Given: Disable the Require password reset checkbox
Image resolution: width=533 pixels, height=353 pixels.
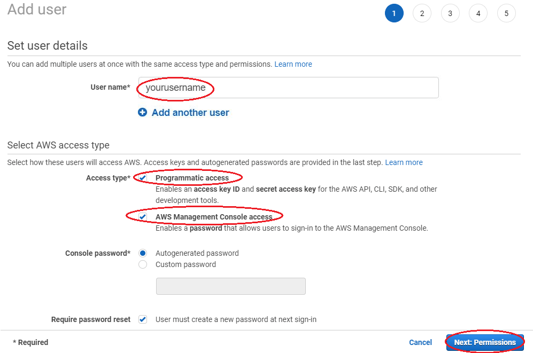Looking at the screenshot, I should (x=143, y=319).
